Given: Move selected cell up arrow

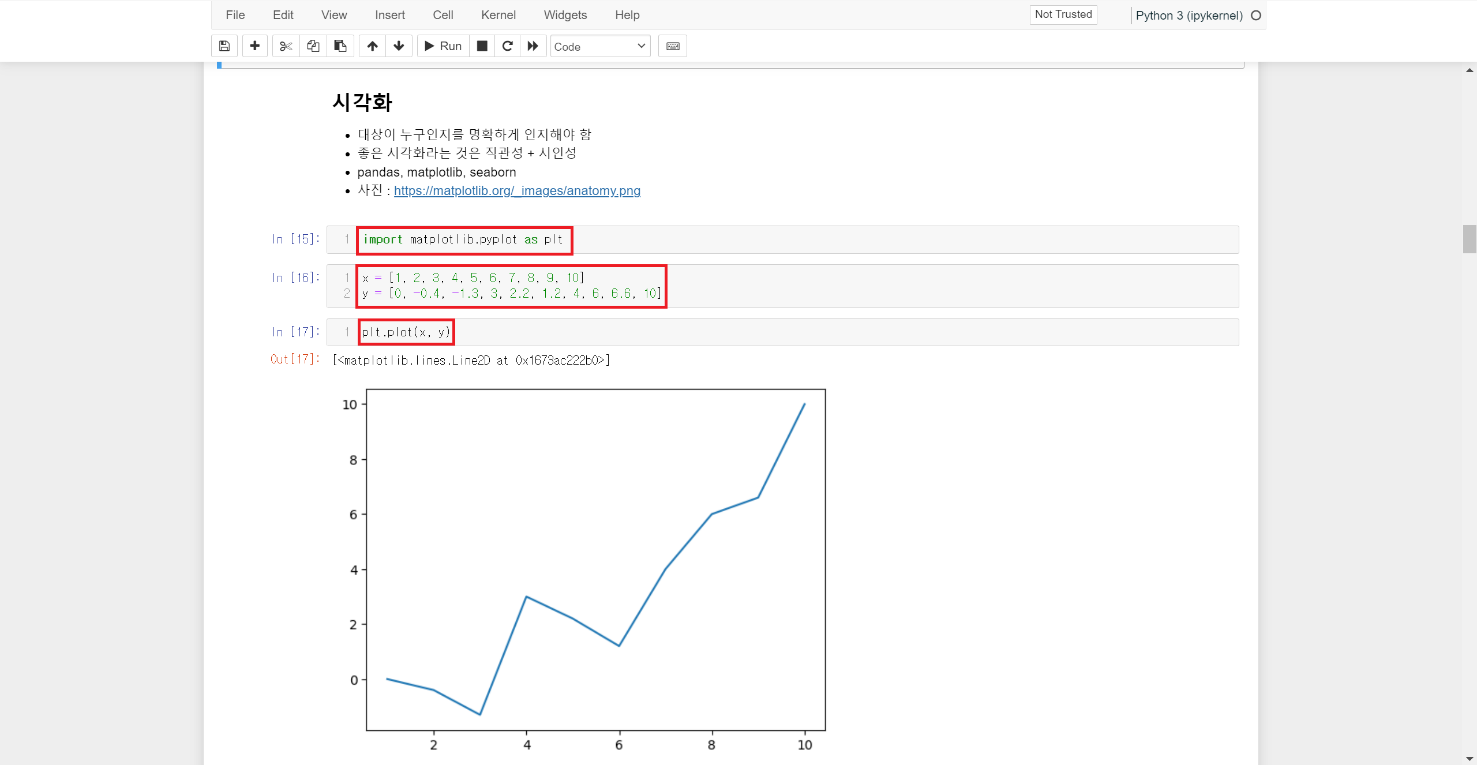Looking at the screenshot, I should (373, 46).
